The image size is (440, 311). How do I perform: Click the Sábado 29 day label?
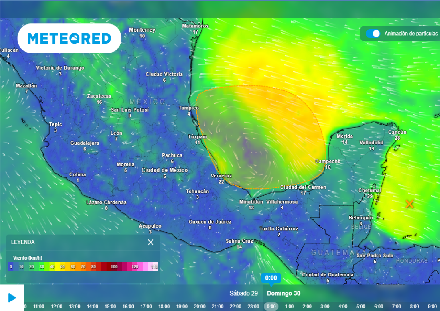(x=244, y=293)
